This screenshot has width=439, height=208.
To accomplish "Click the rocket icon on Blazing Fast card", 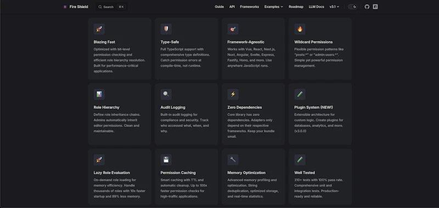I will 99,29.
